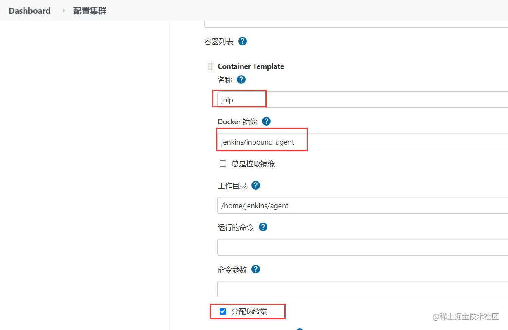This screenshot has width=508, height=330.
Task: Select the 分配伪终端 label text
Action: coord(250,311)
